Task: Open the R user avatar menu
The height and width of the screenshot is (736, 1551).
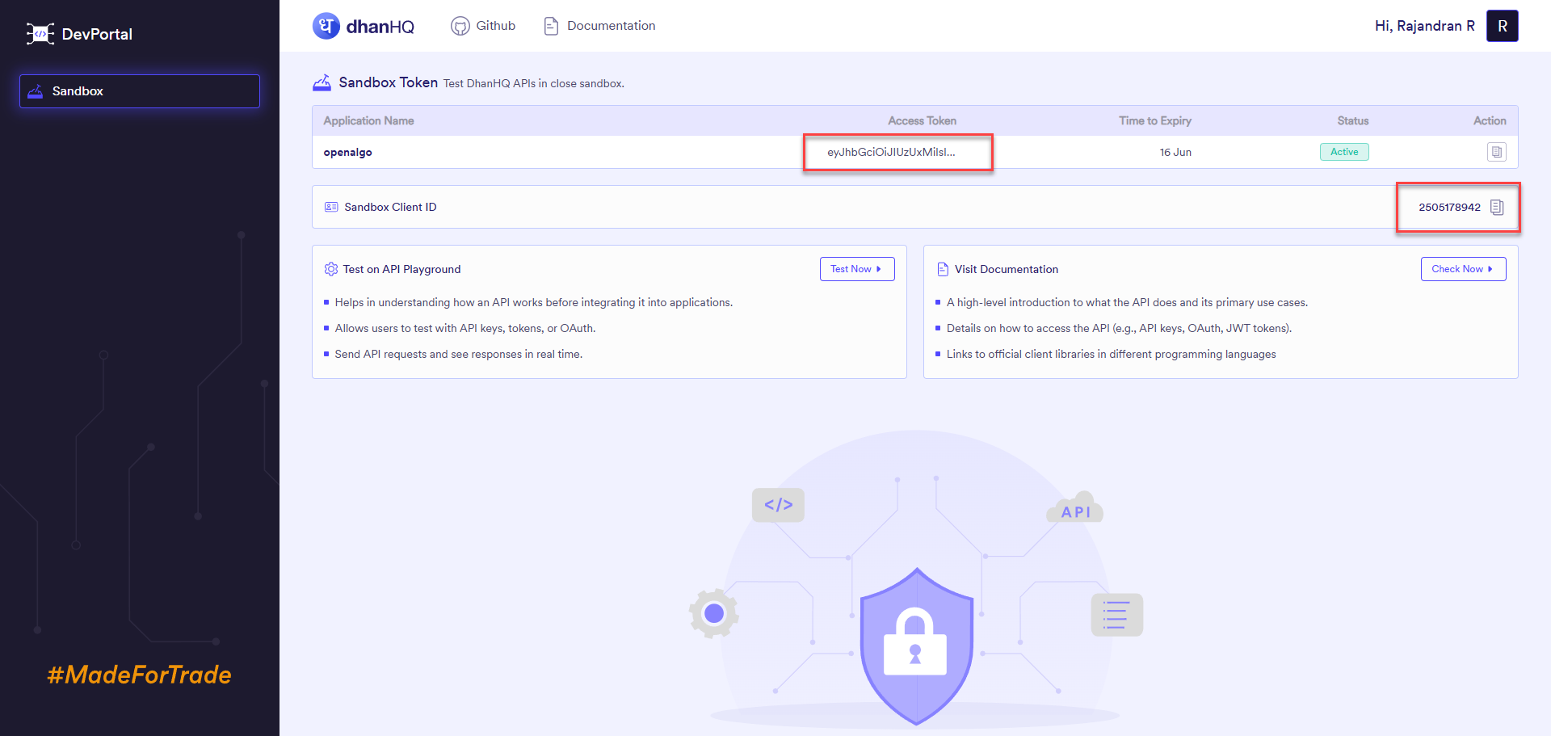Action: (1503, 26)
